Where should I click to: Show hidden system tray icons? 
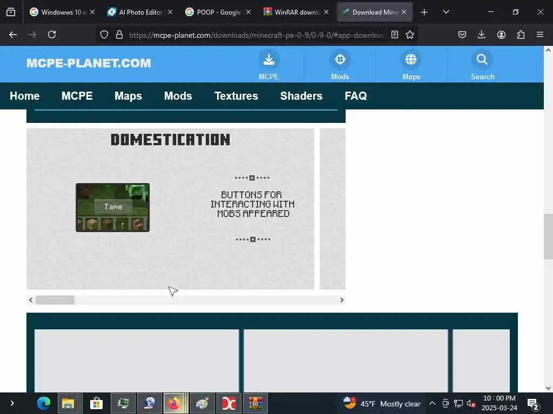tap(432, 403)
